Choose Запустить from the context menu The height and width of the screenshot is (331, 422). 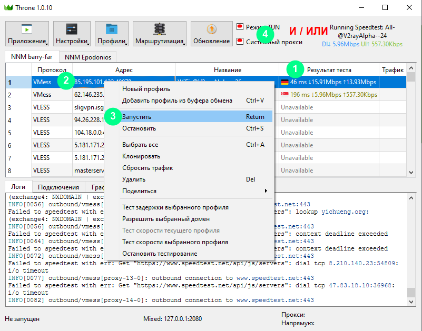[x=137, y=116]
